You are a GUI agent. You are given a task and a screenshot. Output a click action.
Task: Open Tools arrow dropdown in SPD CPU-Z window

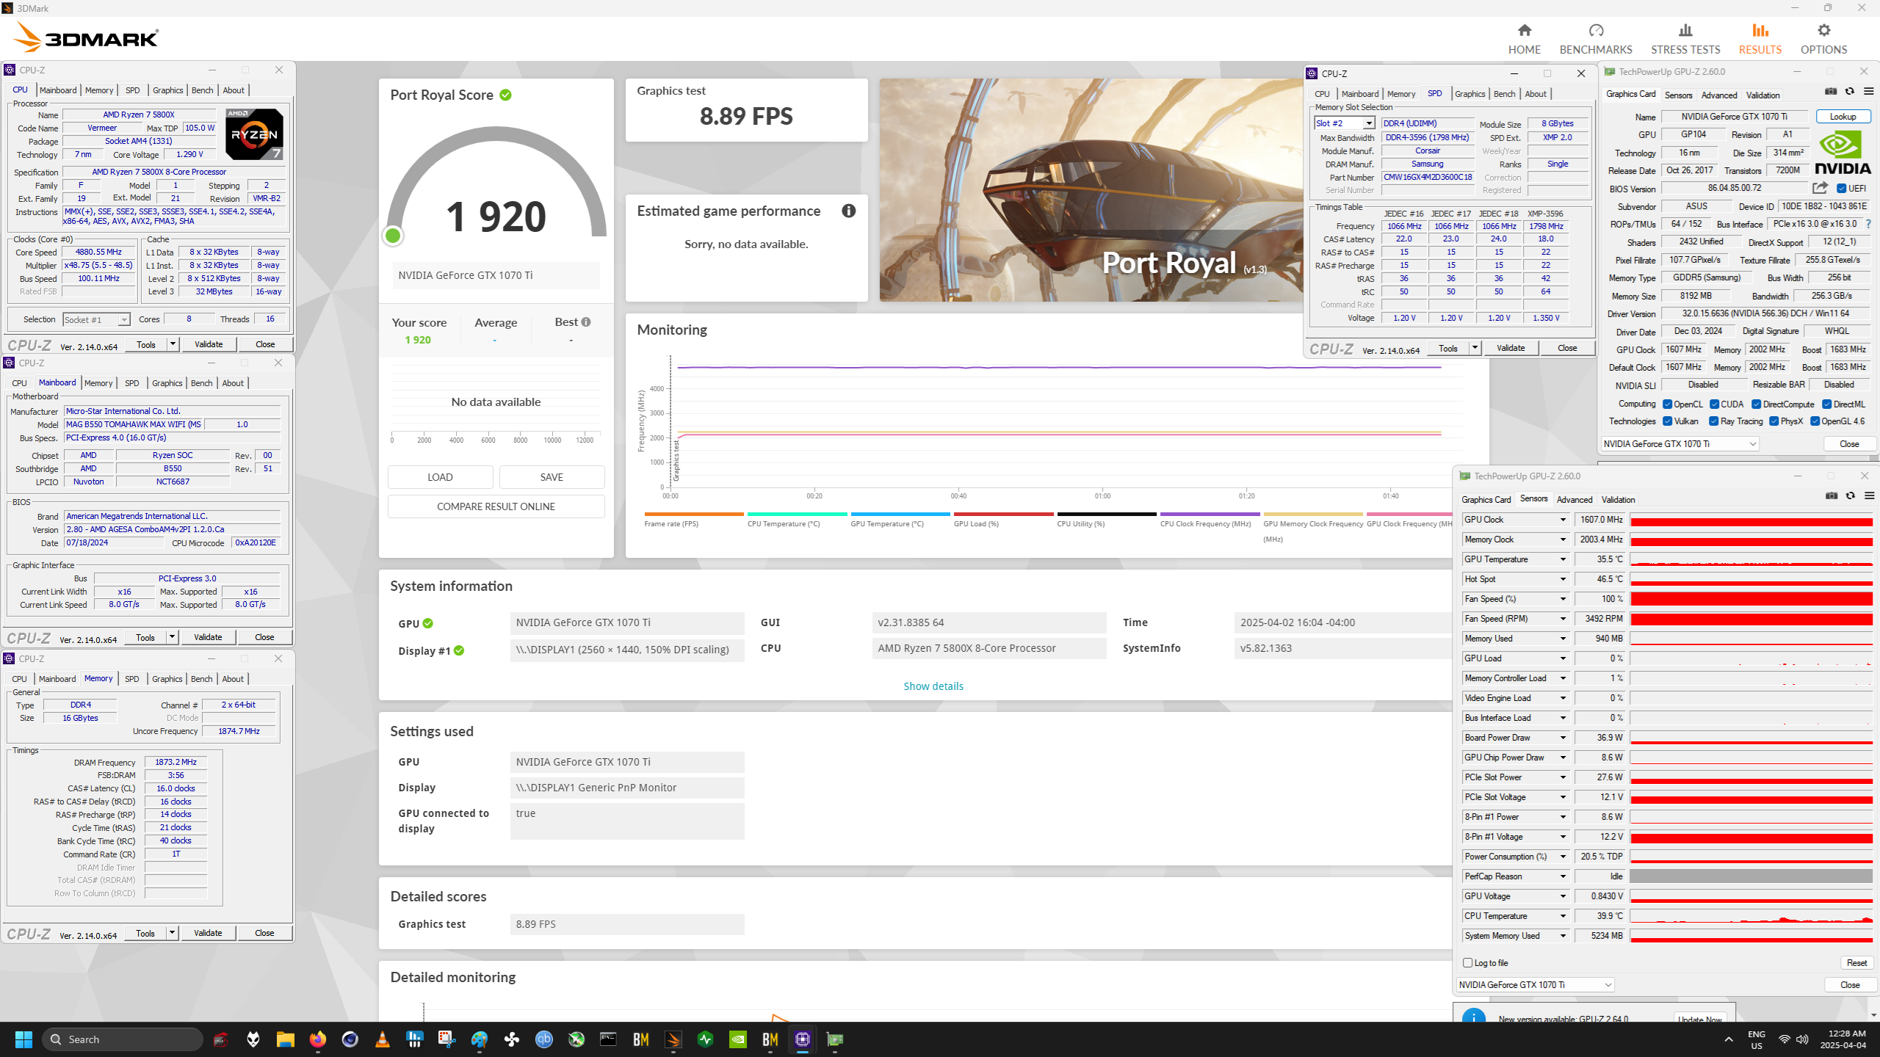(1474, 348)
